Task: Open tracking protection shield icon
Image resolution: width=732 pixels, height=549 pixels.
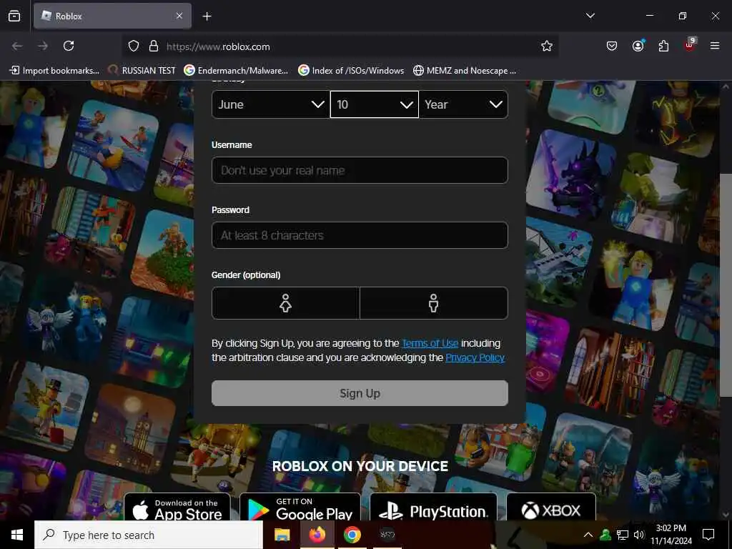Action: click(x=134, y=46)
